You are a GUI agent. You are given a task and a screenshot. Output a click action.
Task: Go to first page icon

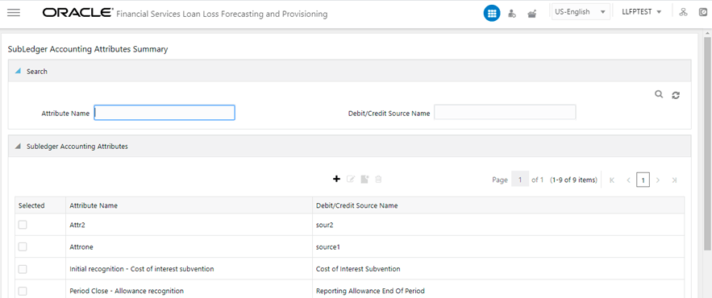pos(612,180)
